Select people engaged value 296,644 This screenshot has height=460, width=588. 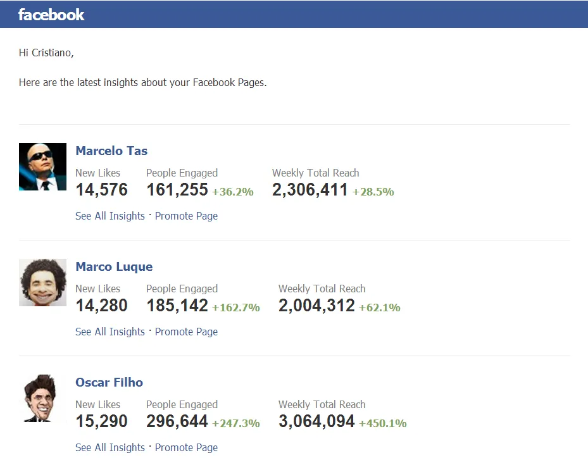[177, 421]
